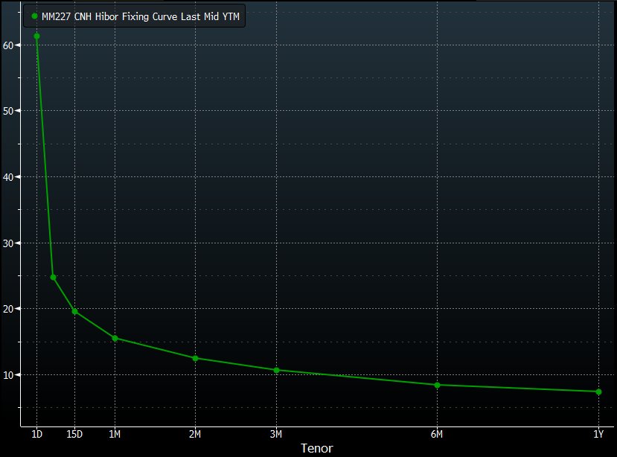
Task: Click the 1Y tenor axis label
Action: tap(598, 434)
